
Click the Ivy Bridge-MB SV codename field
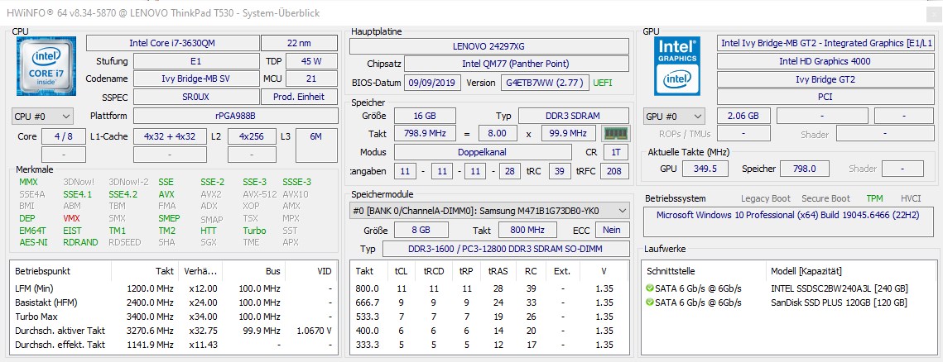coord(196,79)
